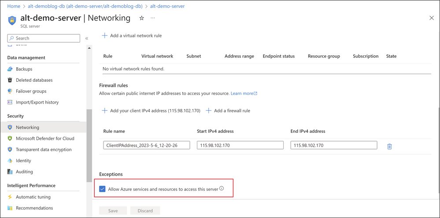The width and height of the screenshot is (440, 218).
Task: Click the Networking shield icon in sidebar
Action: [10, 127]
